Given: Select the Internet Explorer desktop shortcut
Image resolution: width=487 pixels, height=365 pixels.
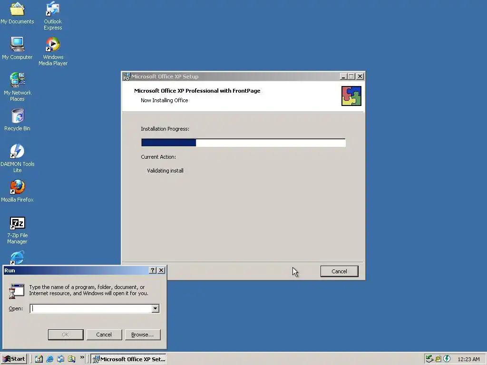Looking at the screenshot, I should 17,258.
